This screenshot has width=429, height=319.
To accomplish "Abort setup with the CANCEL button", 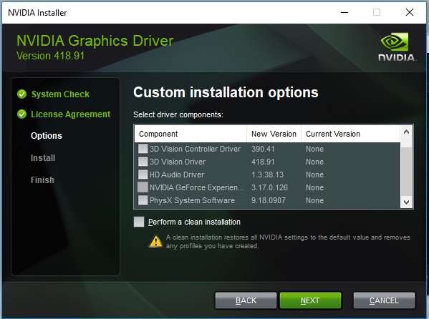I will [x=384, y=300].
